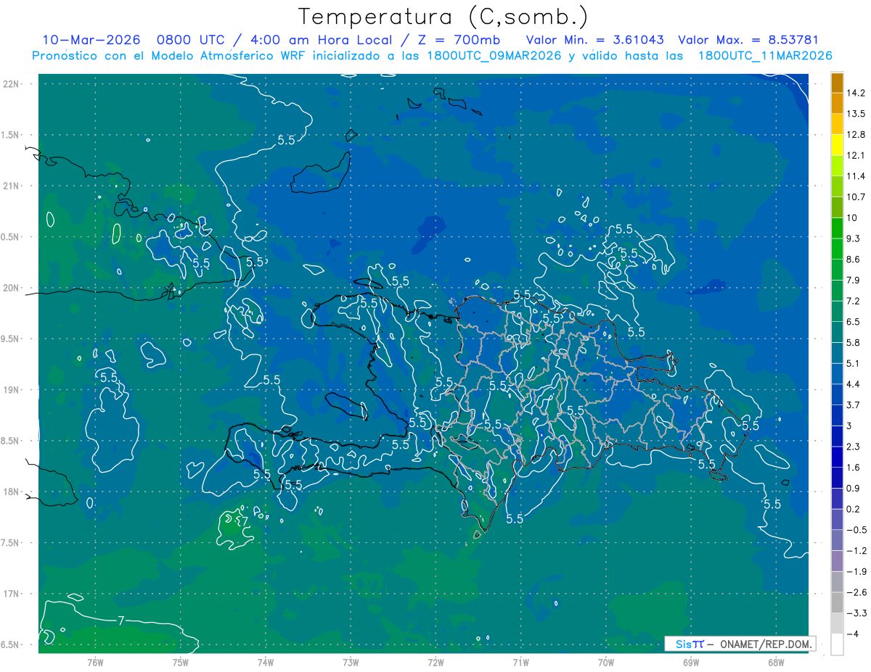Select "1800UTC_11MAR2026" valid-until time

pos(764,56)
